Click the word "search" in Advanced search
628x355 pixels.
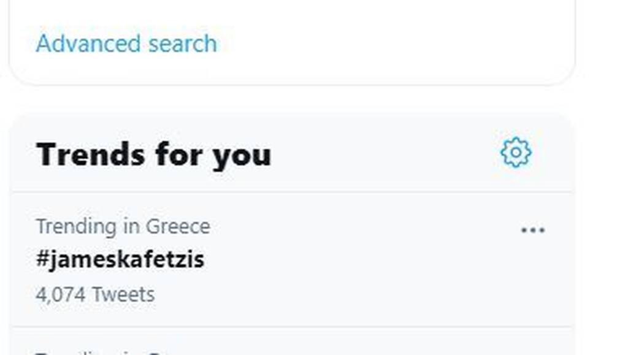tap(183, 43)
